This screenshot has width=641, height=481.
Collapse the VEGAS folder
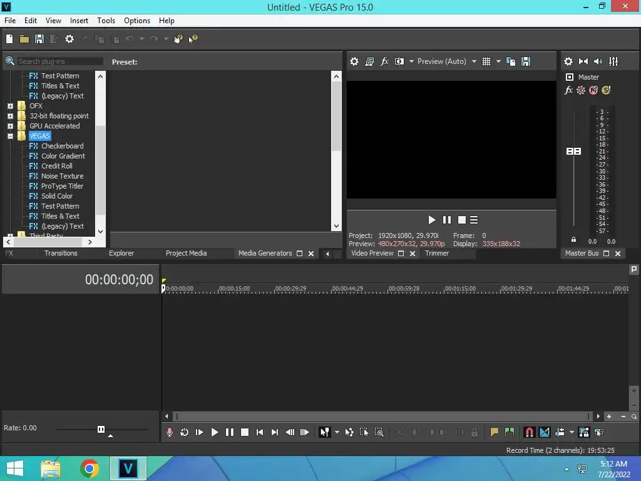click(x=10, y=136)
